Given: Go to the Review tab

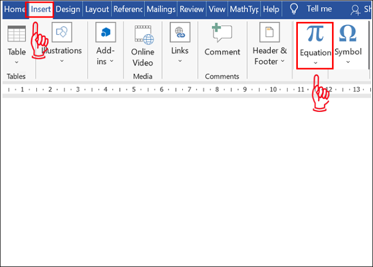Looking at the screenshot, I should tap(191, 9).
